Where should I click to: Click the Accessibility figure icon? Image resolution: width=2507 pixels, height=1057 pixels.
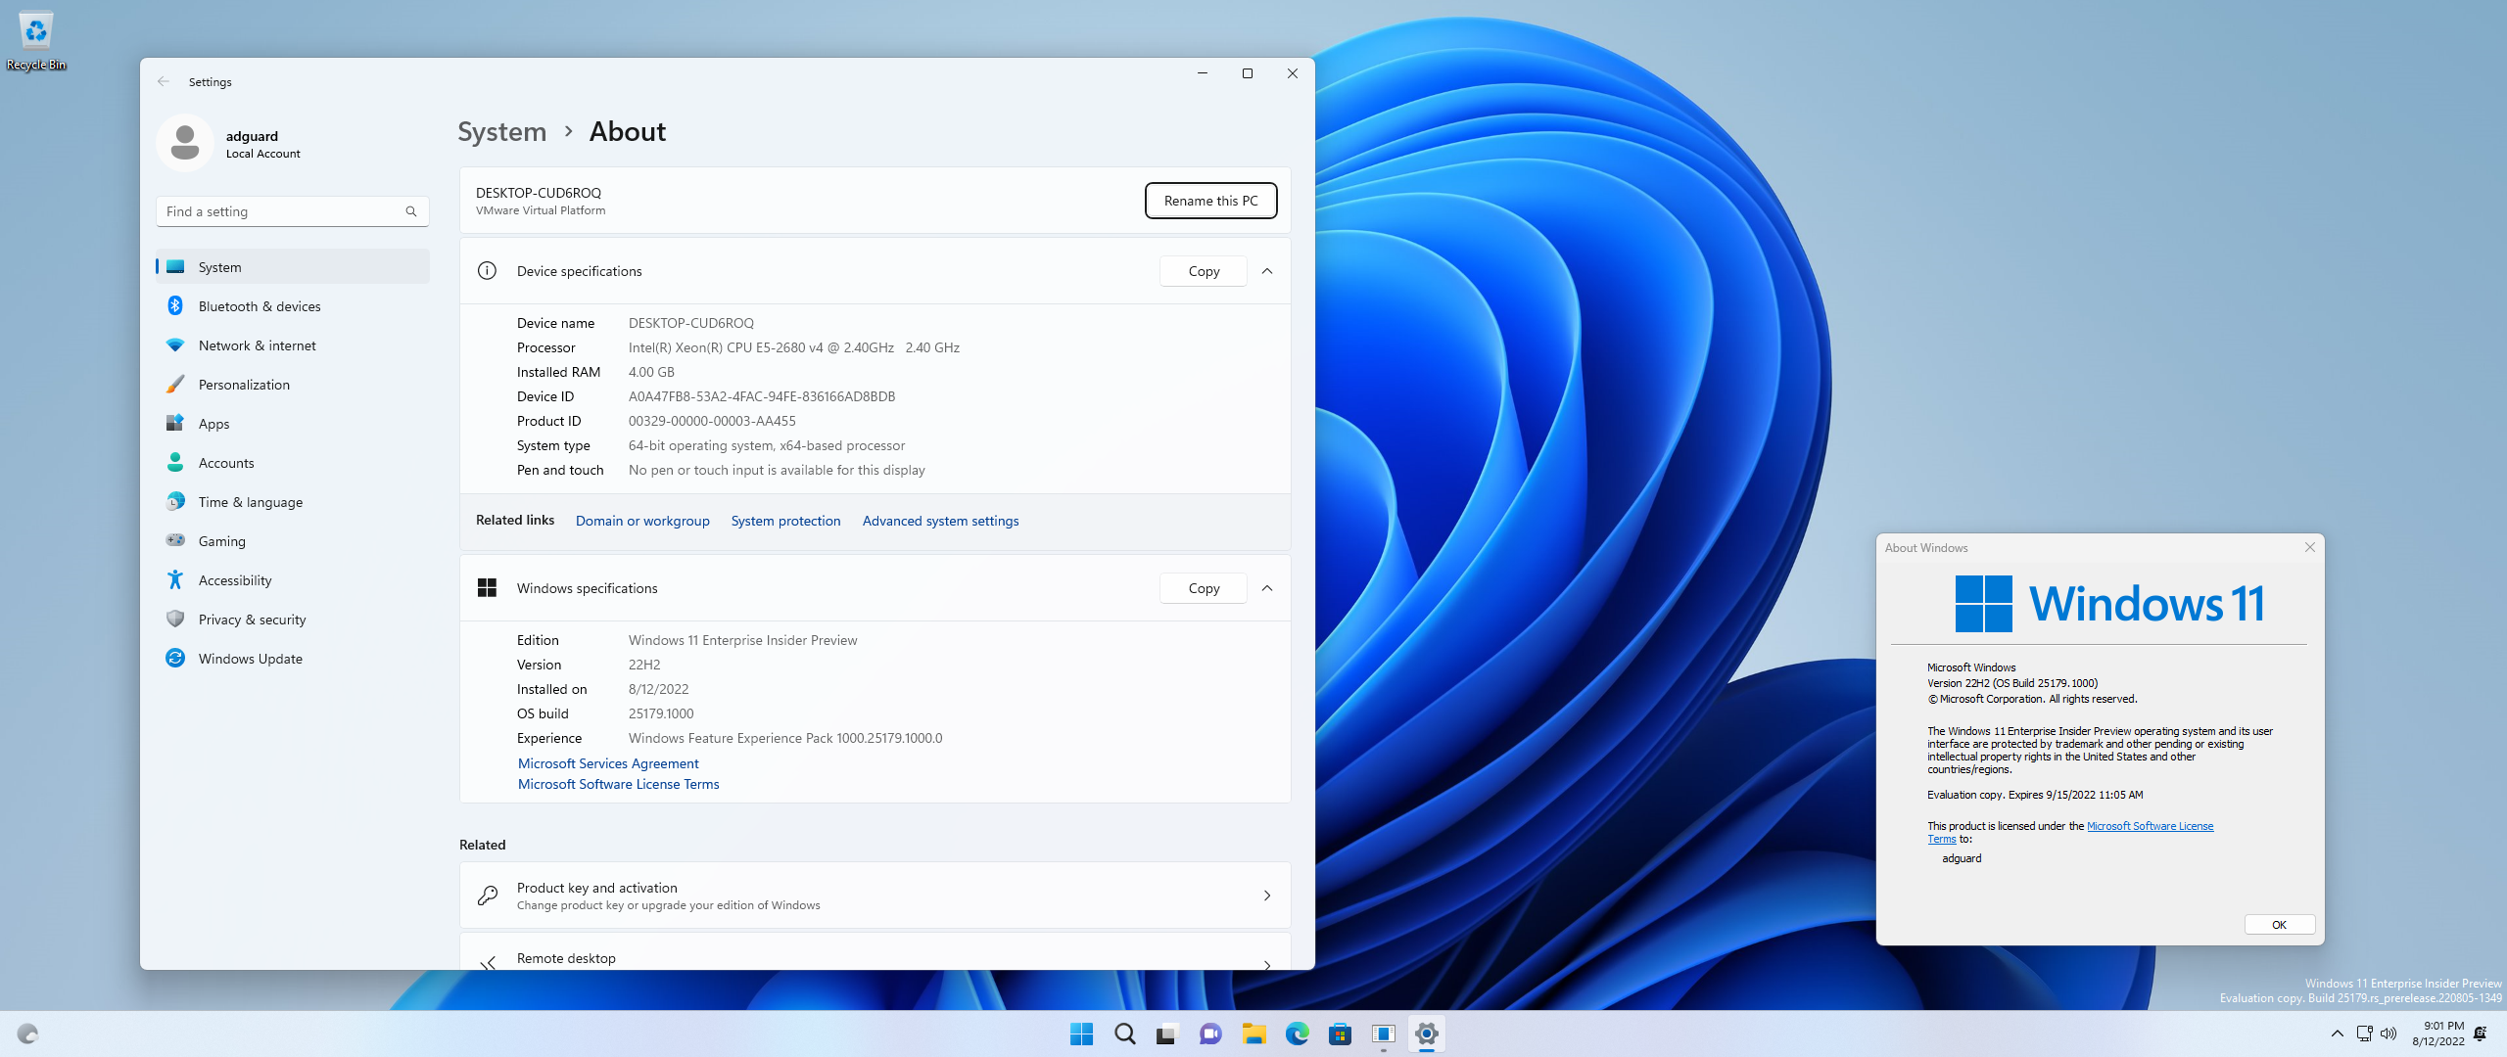[175, 580]
